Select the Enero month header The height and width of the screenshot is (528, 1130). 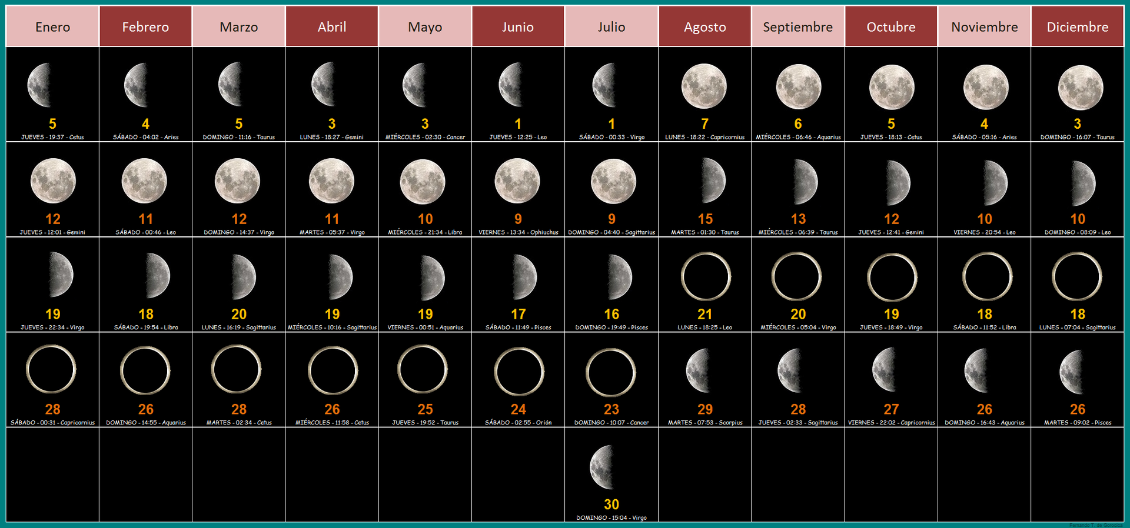52,26
